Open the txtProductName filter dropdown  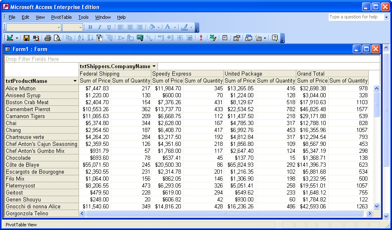(75, 81)
